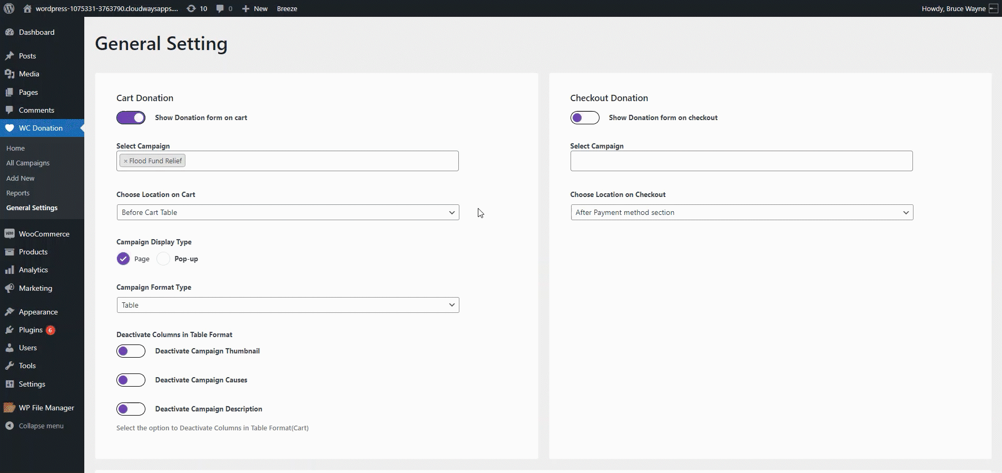This screenshot has width=1002, height=473.
Task: Click the Plugins plug icon
Action: point(9,330)
